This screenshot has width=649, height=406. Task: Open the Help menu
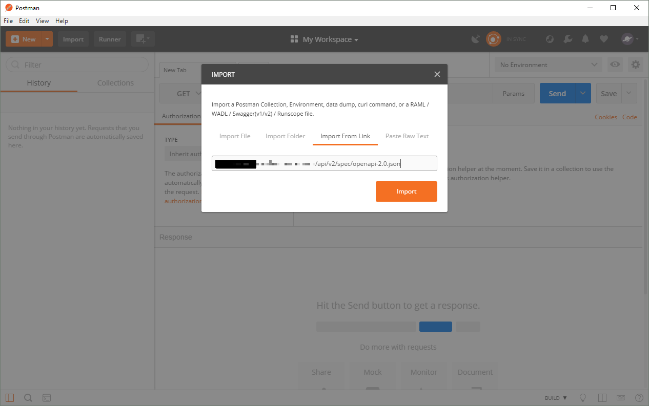click(x=62, y=21)
